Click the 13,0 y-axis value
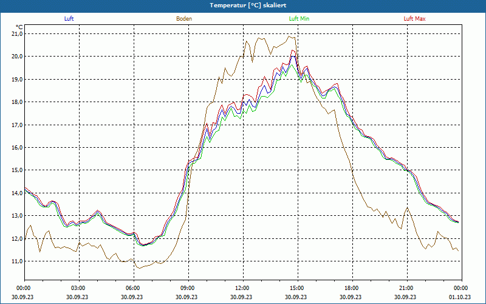Screen dimensions: 486x304 tap(18, 216)
